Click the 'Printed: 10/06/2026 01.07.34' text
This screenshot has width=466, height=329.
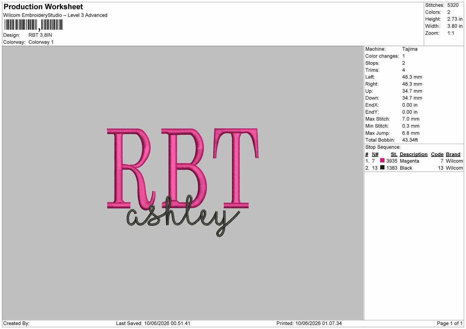tap(309, 324)
